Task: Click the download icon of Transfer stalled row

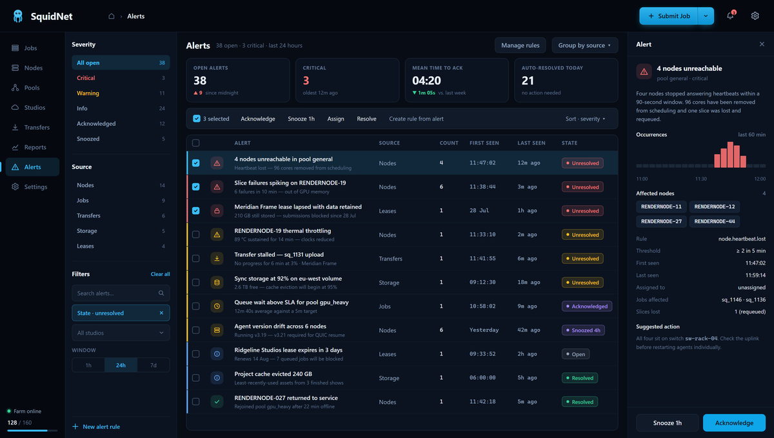Action: coord(217,259)
